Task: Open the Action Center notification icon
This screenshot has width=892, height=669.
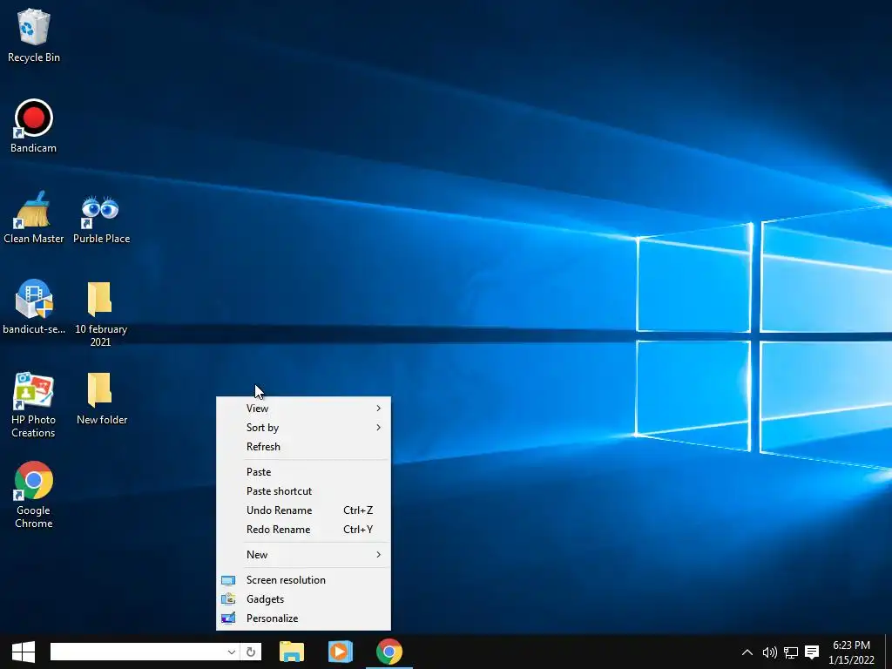Action: pos(812,652)
